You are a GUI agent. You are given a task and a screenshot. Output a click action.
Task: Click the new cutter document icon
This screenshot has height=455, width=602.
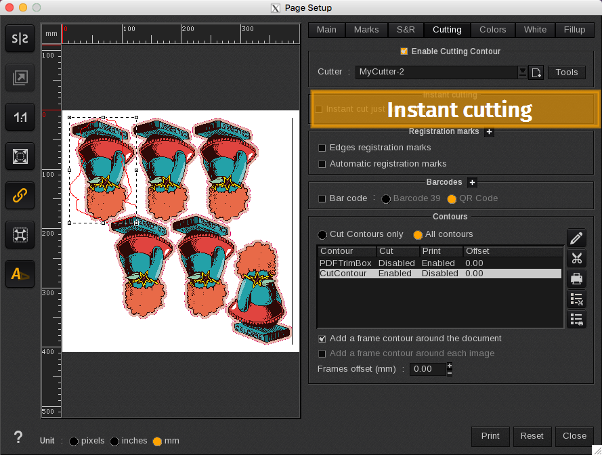(536, 72)
